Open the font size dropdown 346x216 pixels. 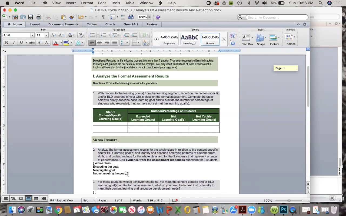46,35
